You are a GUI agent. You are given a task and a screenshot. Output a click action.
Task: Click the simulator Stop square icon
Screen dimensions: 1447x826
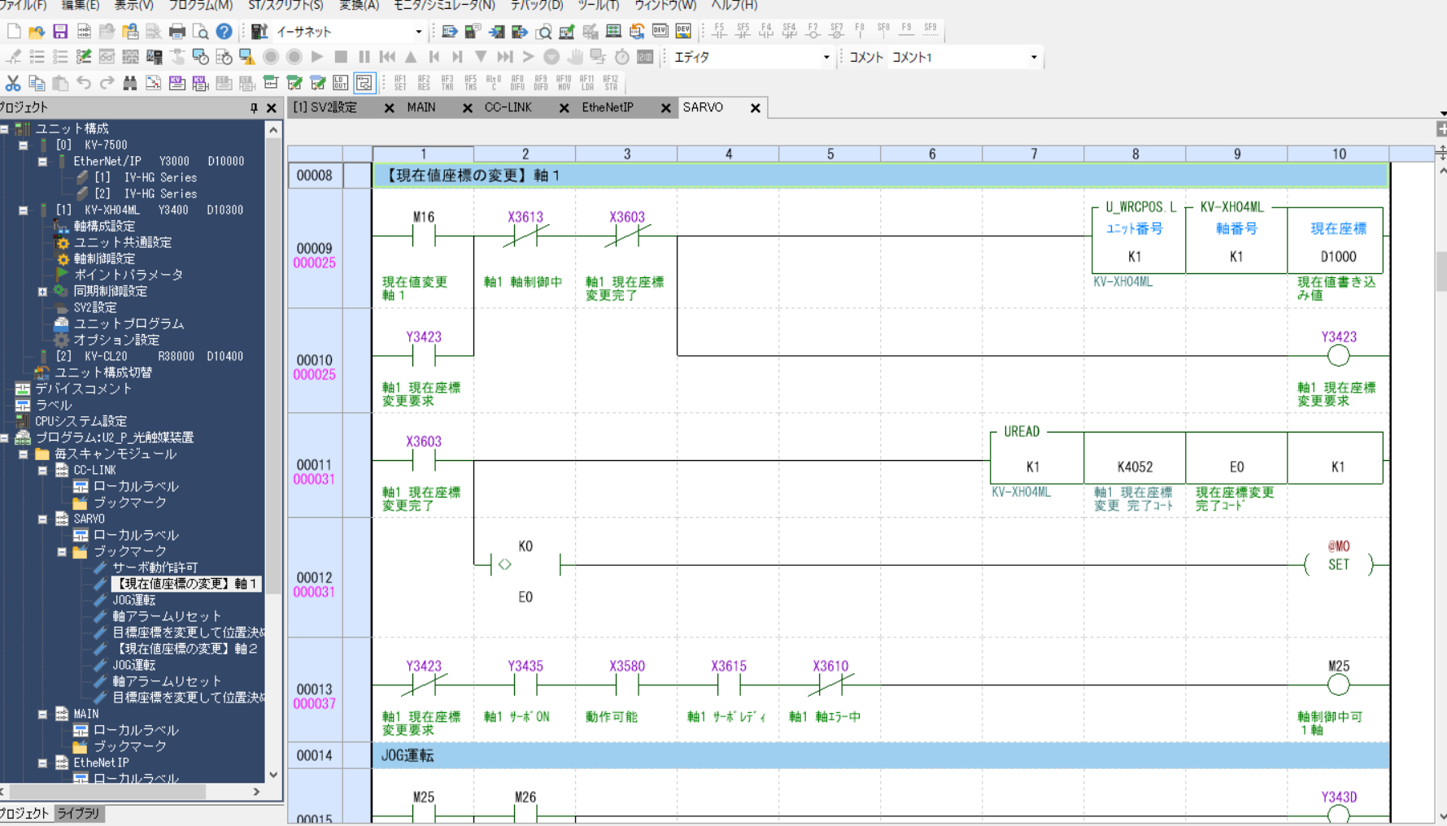point(341,57)
